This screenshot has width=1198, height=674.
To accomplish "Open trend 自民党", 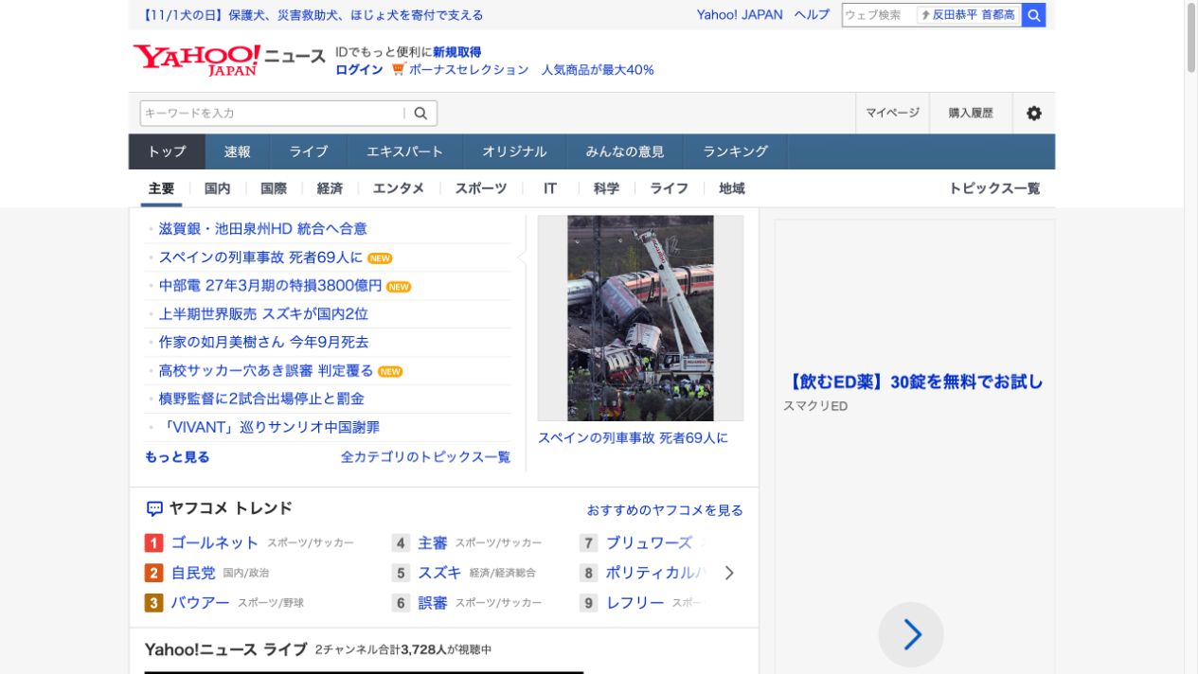I will click(193, 573).
